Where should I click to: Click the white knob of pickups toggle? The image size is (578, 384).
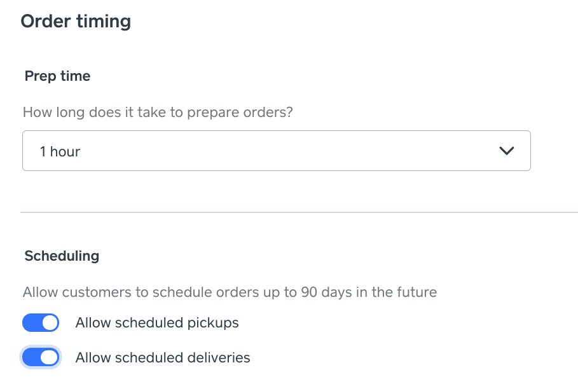coord(49,323)
